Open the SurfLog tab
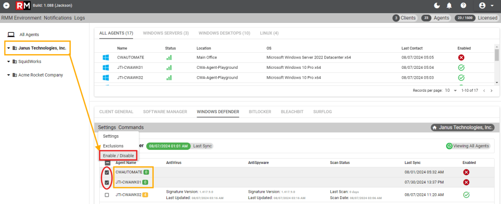This screenshot has height=204, width=501. coord(322,112)
